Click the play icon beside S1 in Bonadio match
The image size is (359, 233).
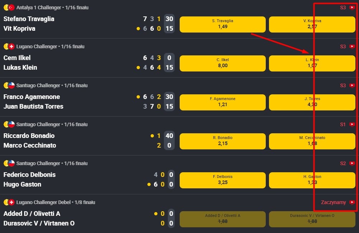point(352,124)
